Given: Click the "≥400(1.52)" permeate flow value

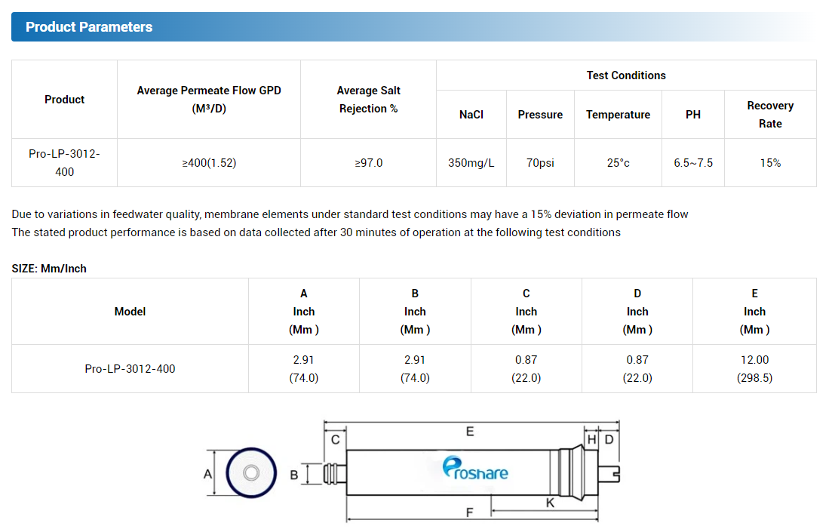Looking at the screenshot, I should pos(209,162).
